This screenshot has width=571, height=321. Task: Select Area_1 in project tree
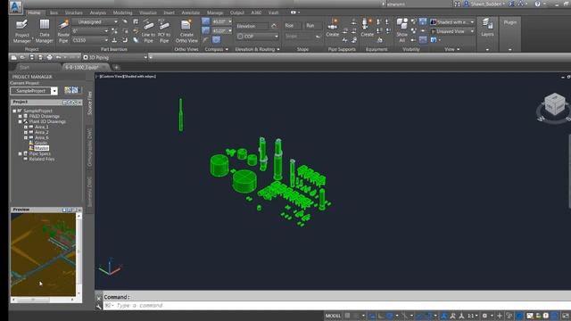click(x=42, y=127)
